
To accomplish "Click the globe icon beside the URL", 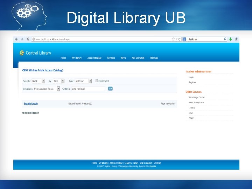I will tap(34, 39).
